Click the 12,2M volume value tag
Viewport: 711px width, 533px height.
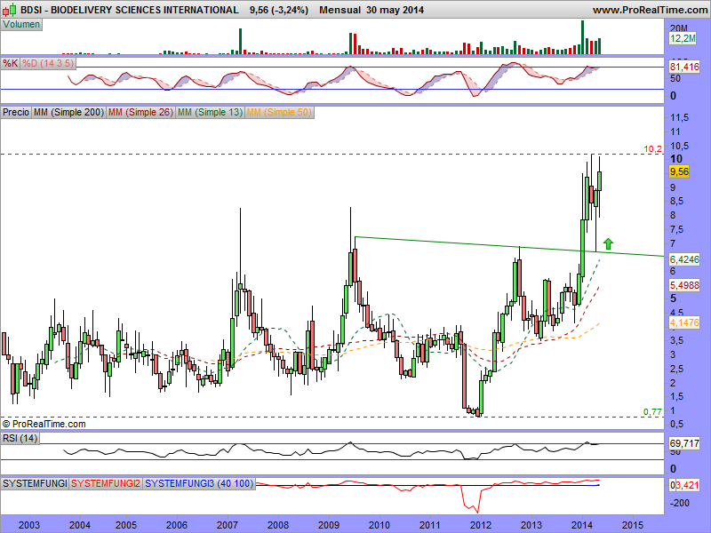683,39
